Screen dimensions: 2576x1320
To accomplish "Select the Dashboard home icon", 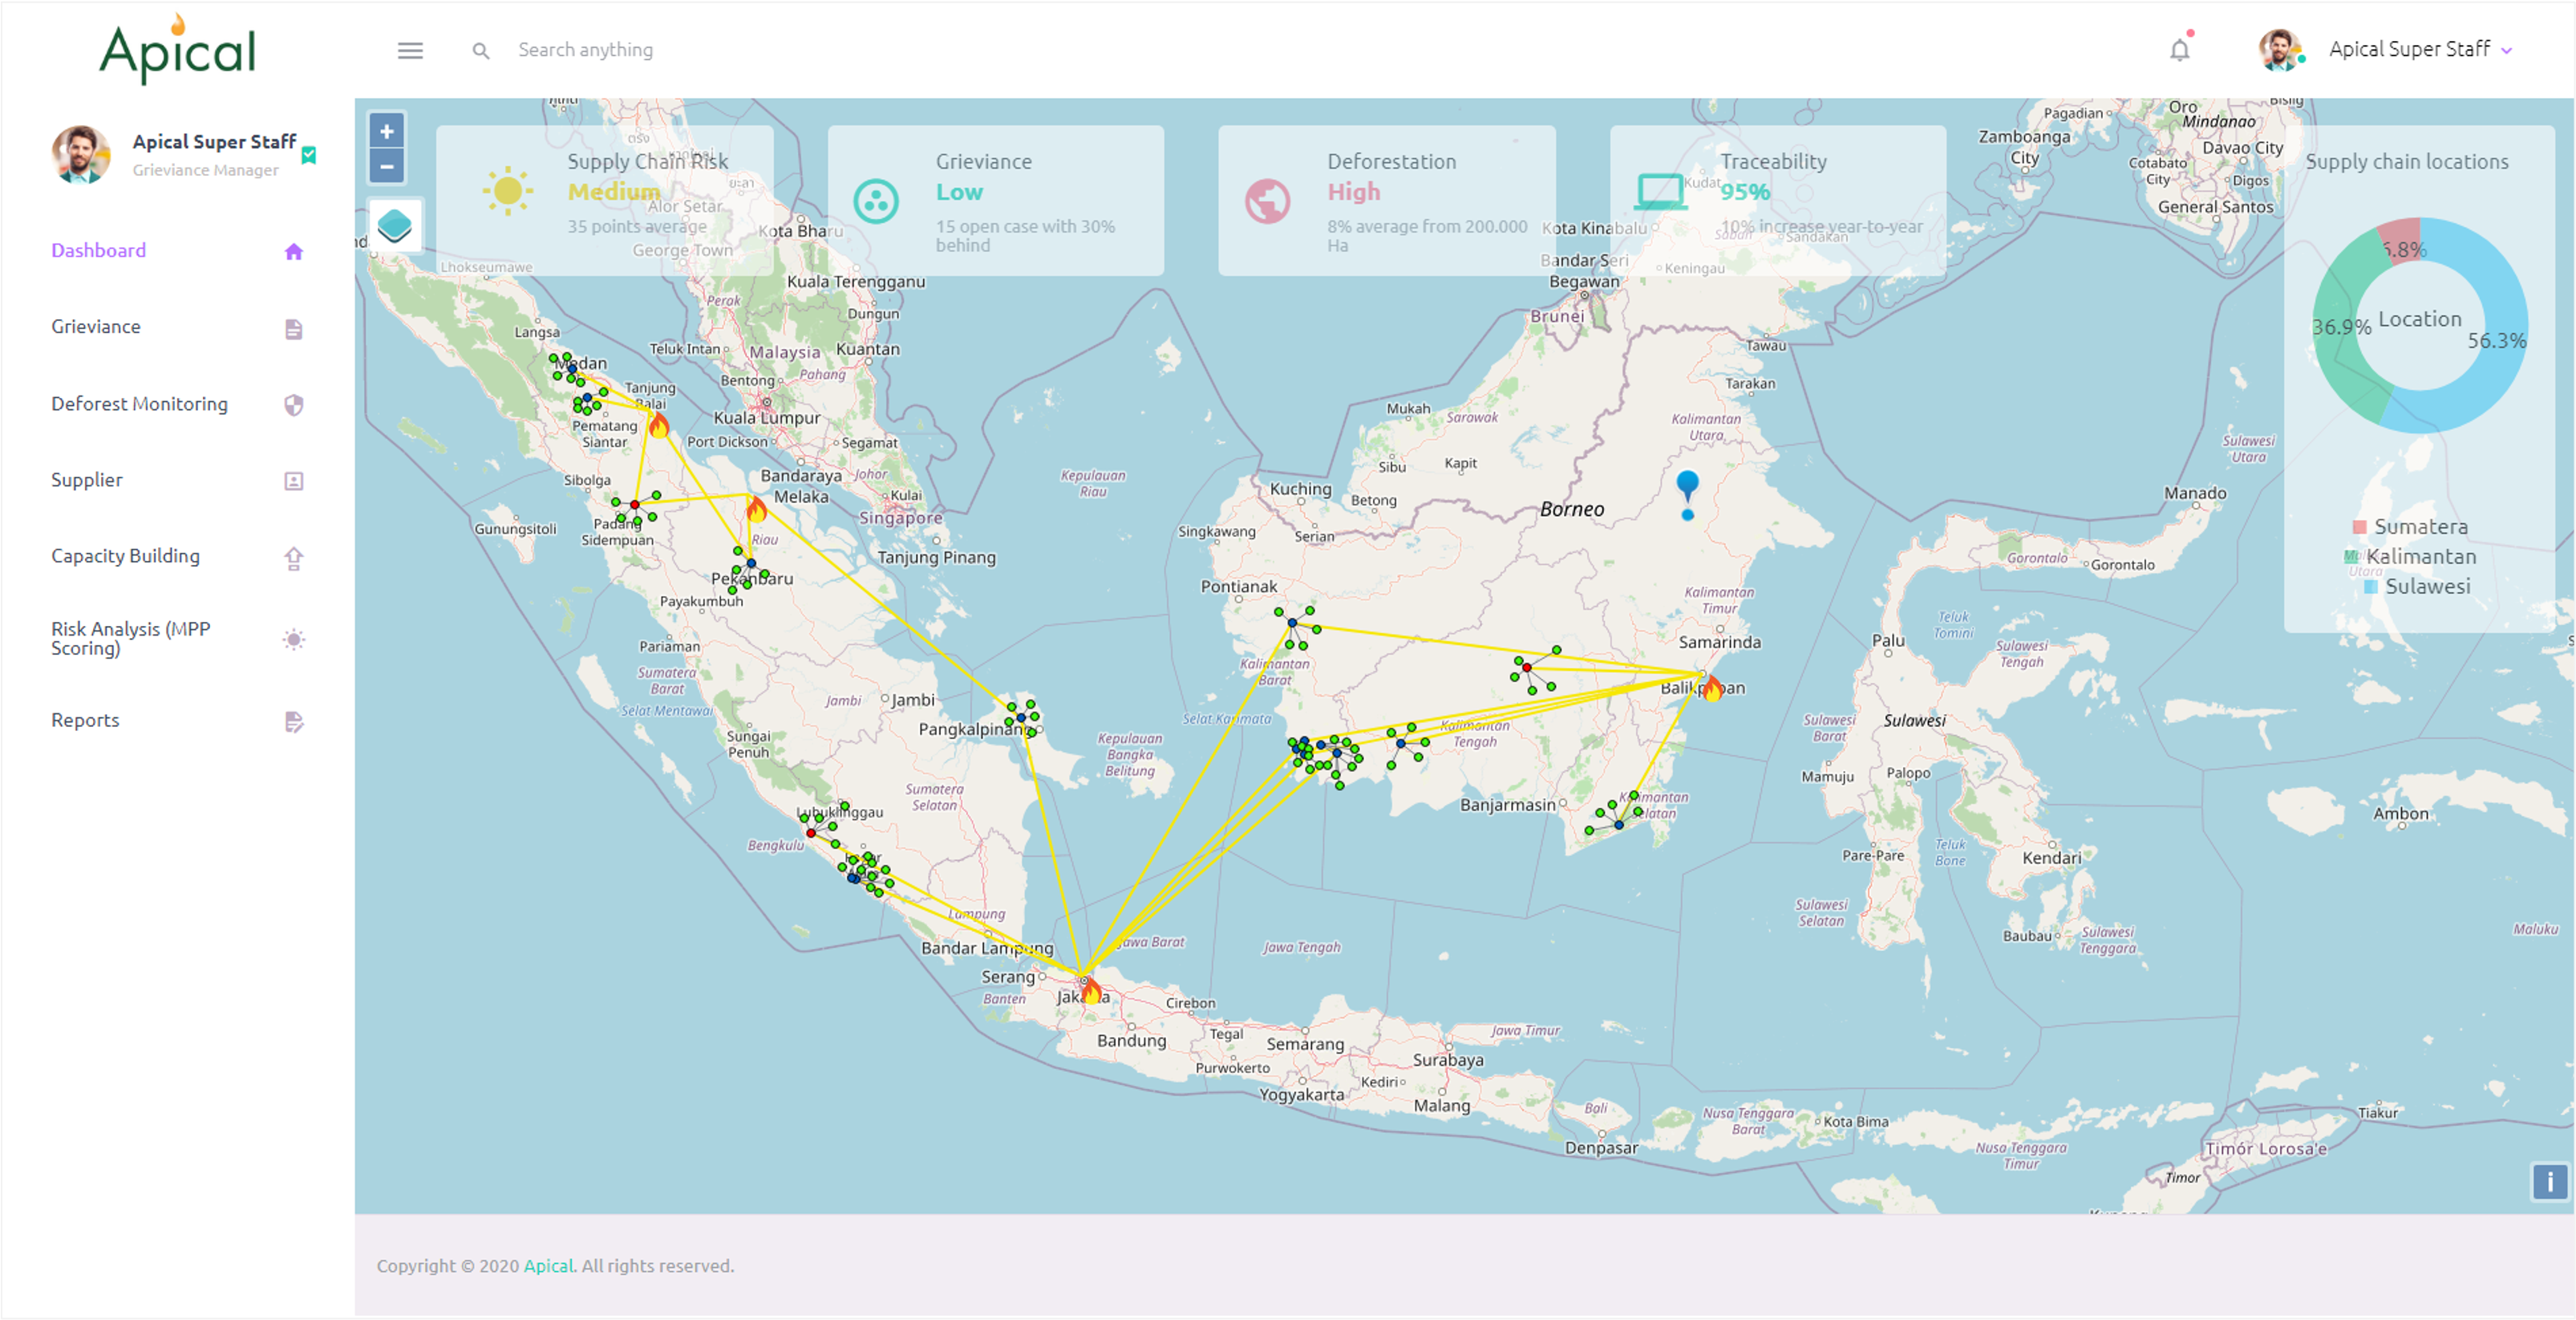I will click(293, 252).
